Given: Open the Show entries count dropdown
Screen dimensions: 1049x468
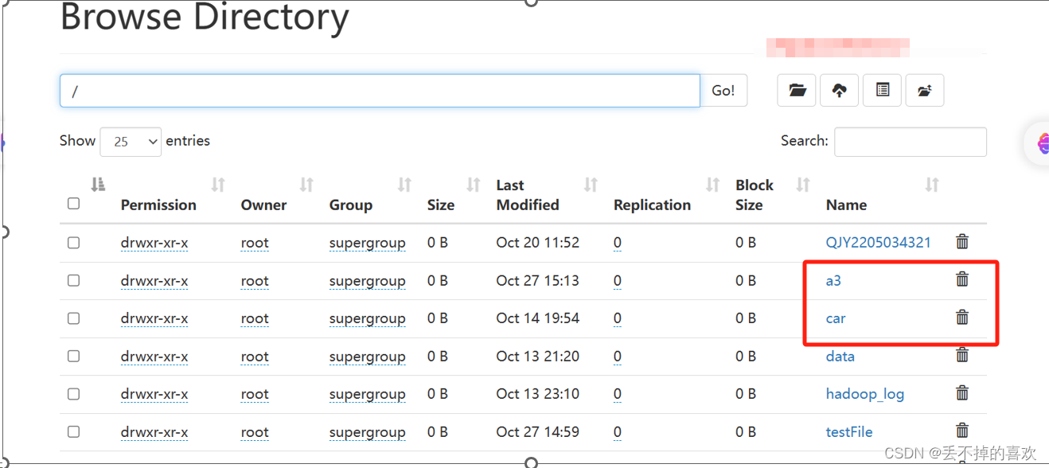Looking at the screenshot, I should click(131, 142).
